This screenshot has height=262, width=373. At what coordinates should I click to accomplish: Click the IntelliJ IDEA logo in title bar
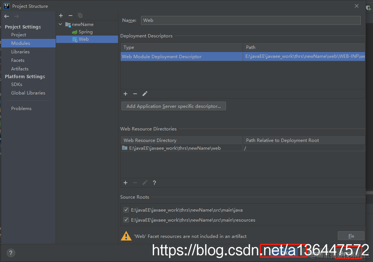coord(7,6)
